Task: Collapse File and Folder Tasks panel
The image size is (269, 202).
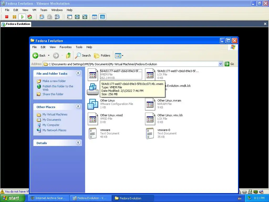Action: (x=78, y=73)
